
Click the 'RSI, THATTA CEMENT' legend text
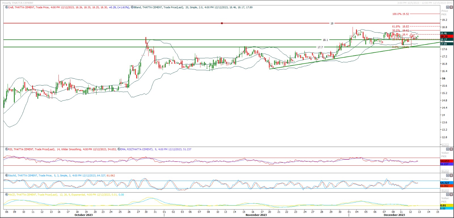click(x=21, y=149)
